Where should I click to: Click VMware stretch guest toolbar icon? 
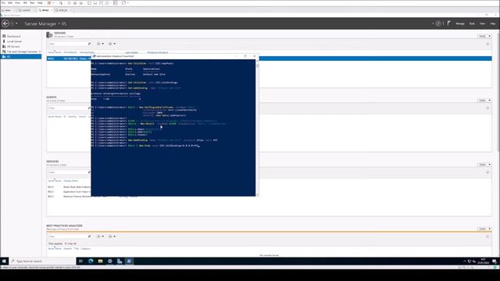coord(123,3)
